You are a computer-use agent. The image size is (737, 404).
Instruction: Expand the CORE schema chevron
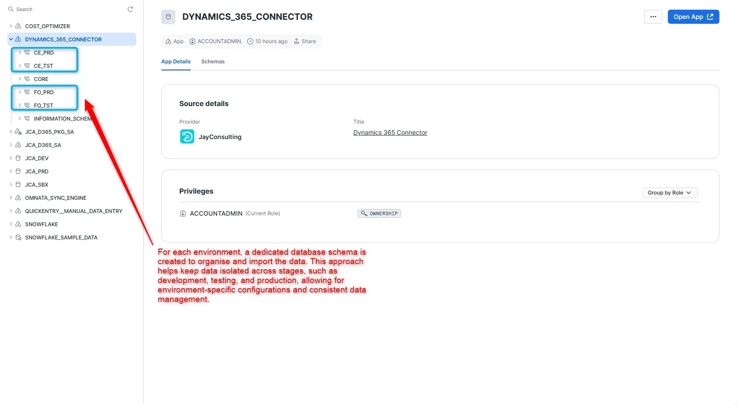click(x=20, y=79)
